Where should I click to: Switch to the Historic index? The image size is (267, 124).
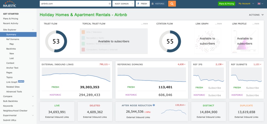(x=158, y=4)
